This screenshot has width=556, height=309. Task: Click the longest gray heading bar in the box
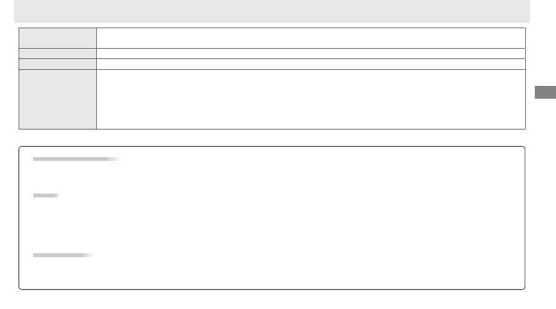click(x=77, y=159)
